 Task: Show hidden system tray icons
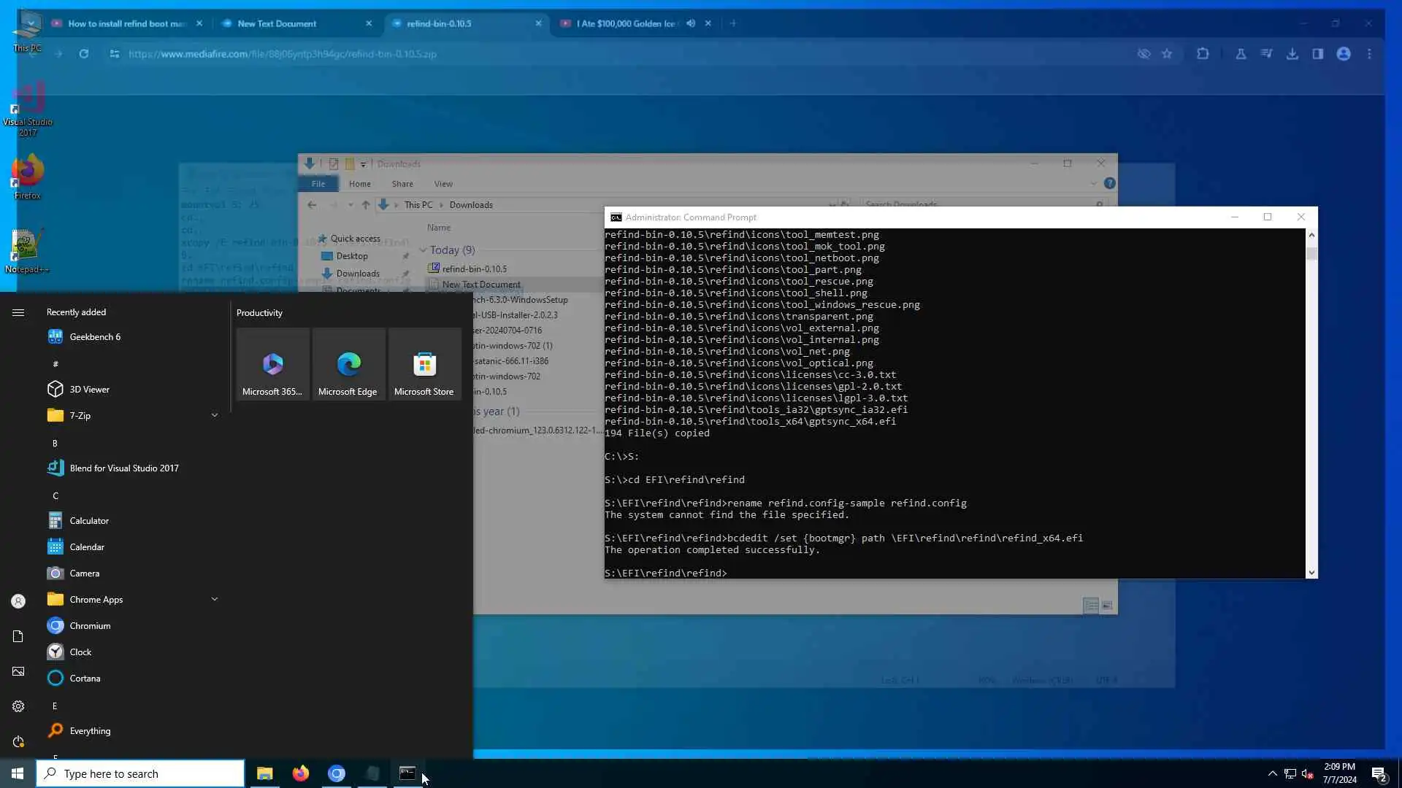click(x=1272, y=773)
